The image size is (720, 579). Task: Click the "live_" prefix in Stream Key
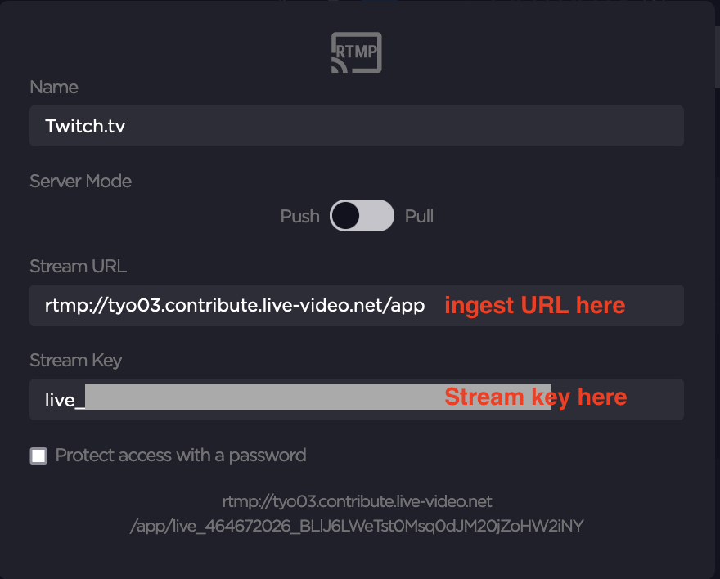coord(65,399)
